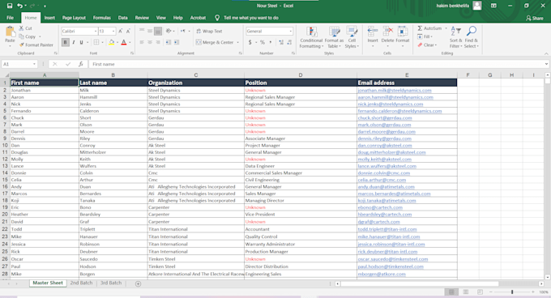
Task: Toggle Italic formatting
Action: 74,42
